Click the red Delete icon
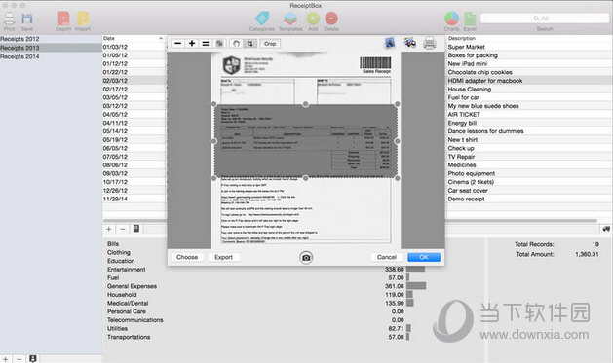The width and height of the screenshot is (613, 363). tap(331, 18)
